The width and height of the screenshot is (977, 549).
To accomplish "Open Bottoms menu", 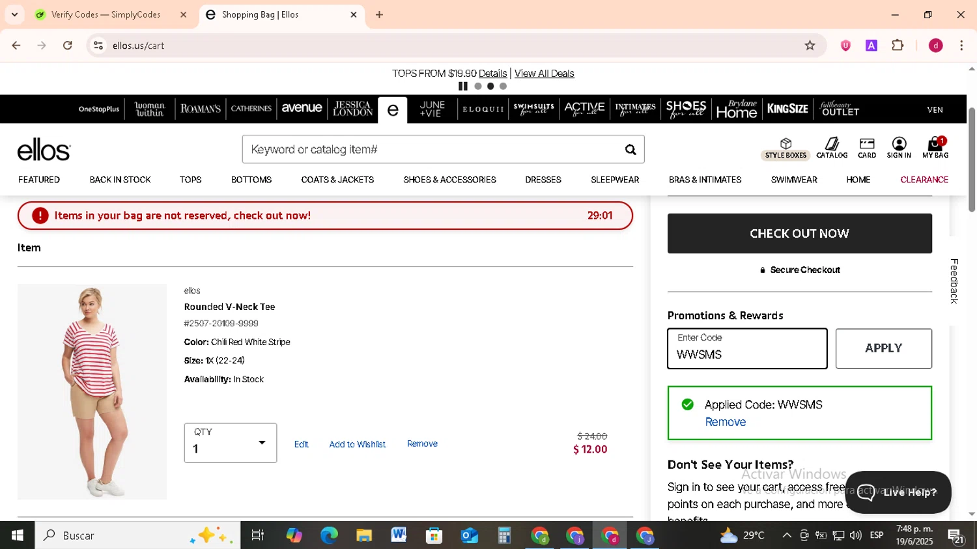I will [x=251, y=180].
